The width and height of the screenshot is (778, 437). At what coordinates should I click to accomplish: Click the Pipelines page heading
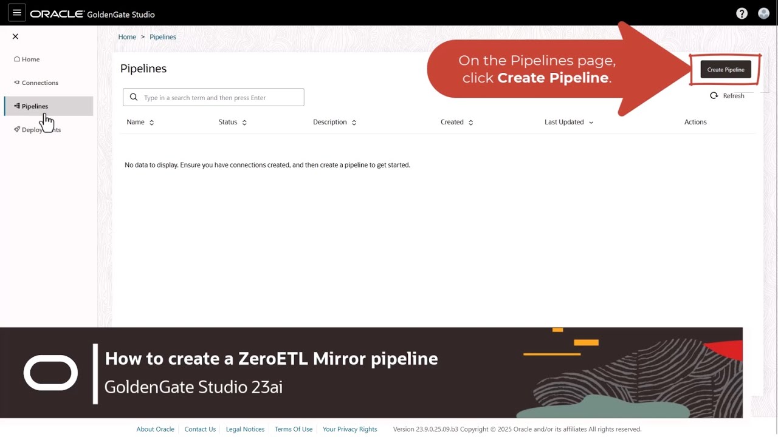point(143,69)
